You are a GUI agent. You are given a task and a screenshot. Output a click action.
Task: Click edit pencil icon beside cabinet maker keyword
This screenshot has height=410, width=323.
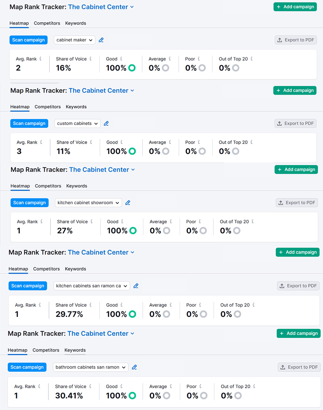tap(101, 40)
